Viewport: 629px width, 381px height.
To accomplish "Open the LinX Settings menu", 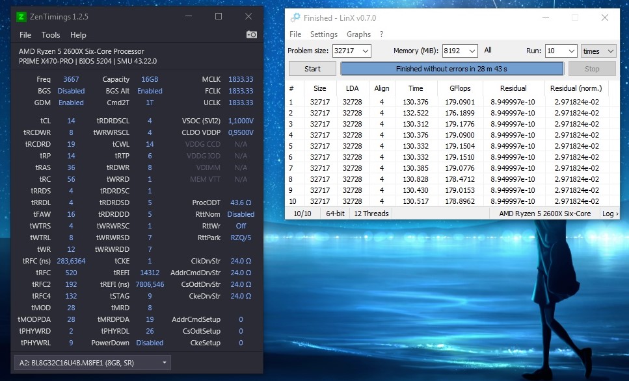I will pyautogui.click(x=324, y=34).
